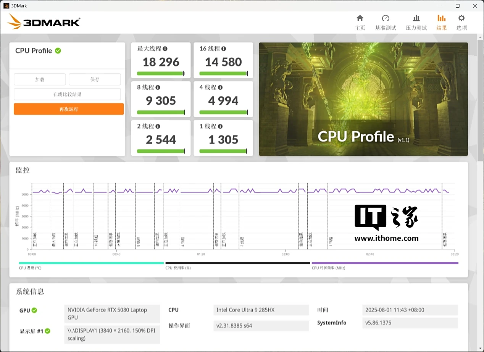Click info icon beside 8 线程 score
This screenshot has width=484, height=352.
[x=158, y=87]
